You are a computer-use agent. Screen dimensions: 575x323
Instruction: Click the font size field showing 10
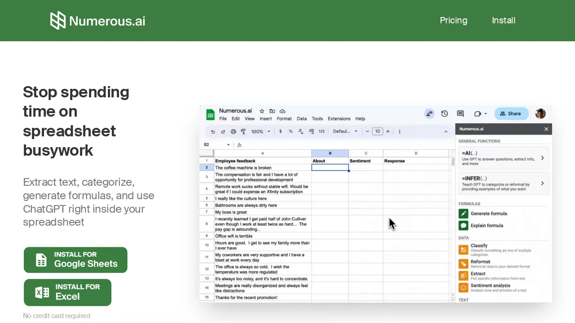377,131
